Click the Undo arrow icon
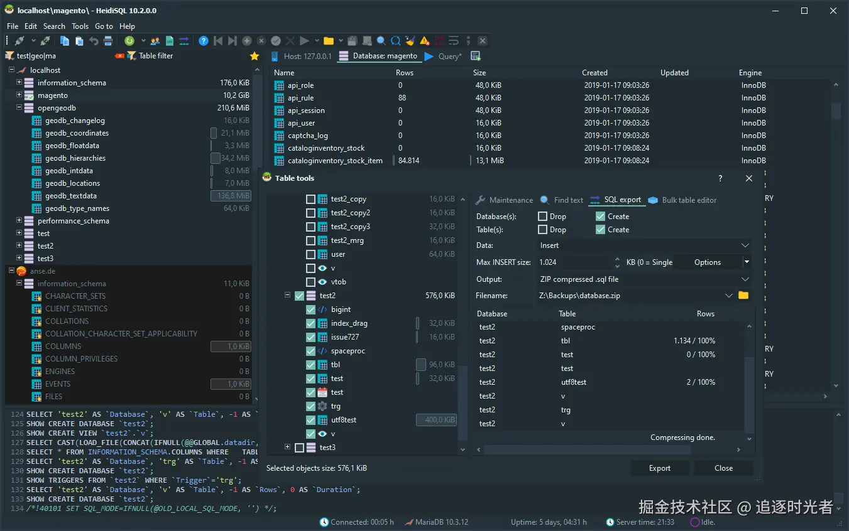Screen dimensions: 849x531 click(94, 41)
